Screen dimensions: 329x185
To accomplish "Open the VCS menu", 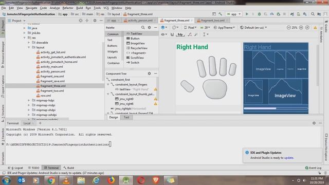I will click(x=106, y=8).
